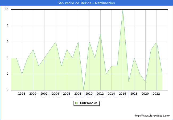The width and height of the screenshot is (173, 120).
Task: Click the 2022 x-axis label
Action: click(156, 94)
